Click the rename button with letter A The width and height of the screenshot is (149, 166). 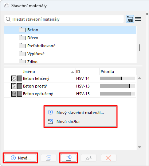(89, 158)
